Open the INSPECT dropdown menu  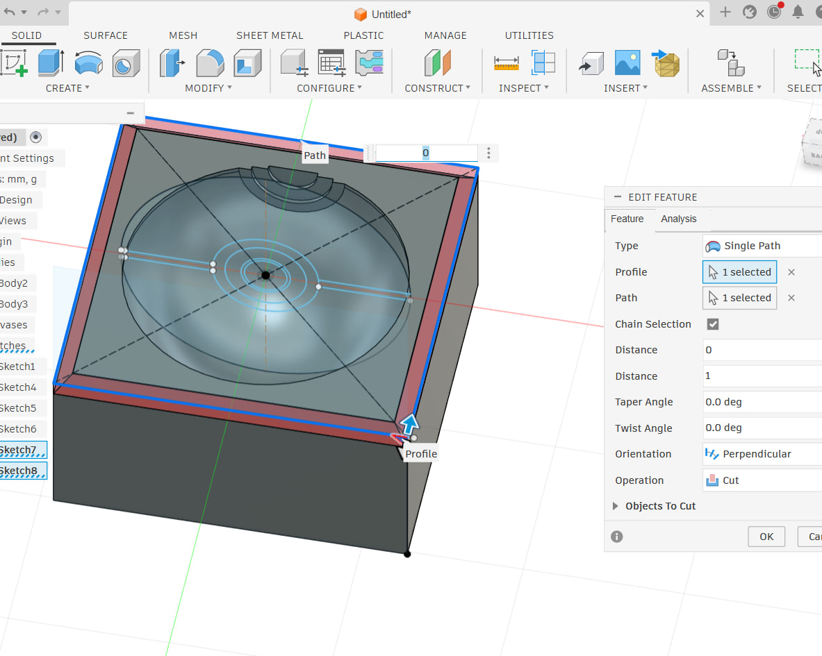524,88
